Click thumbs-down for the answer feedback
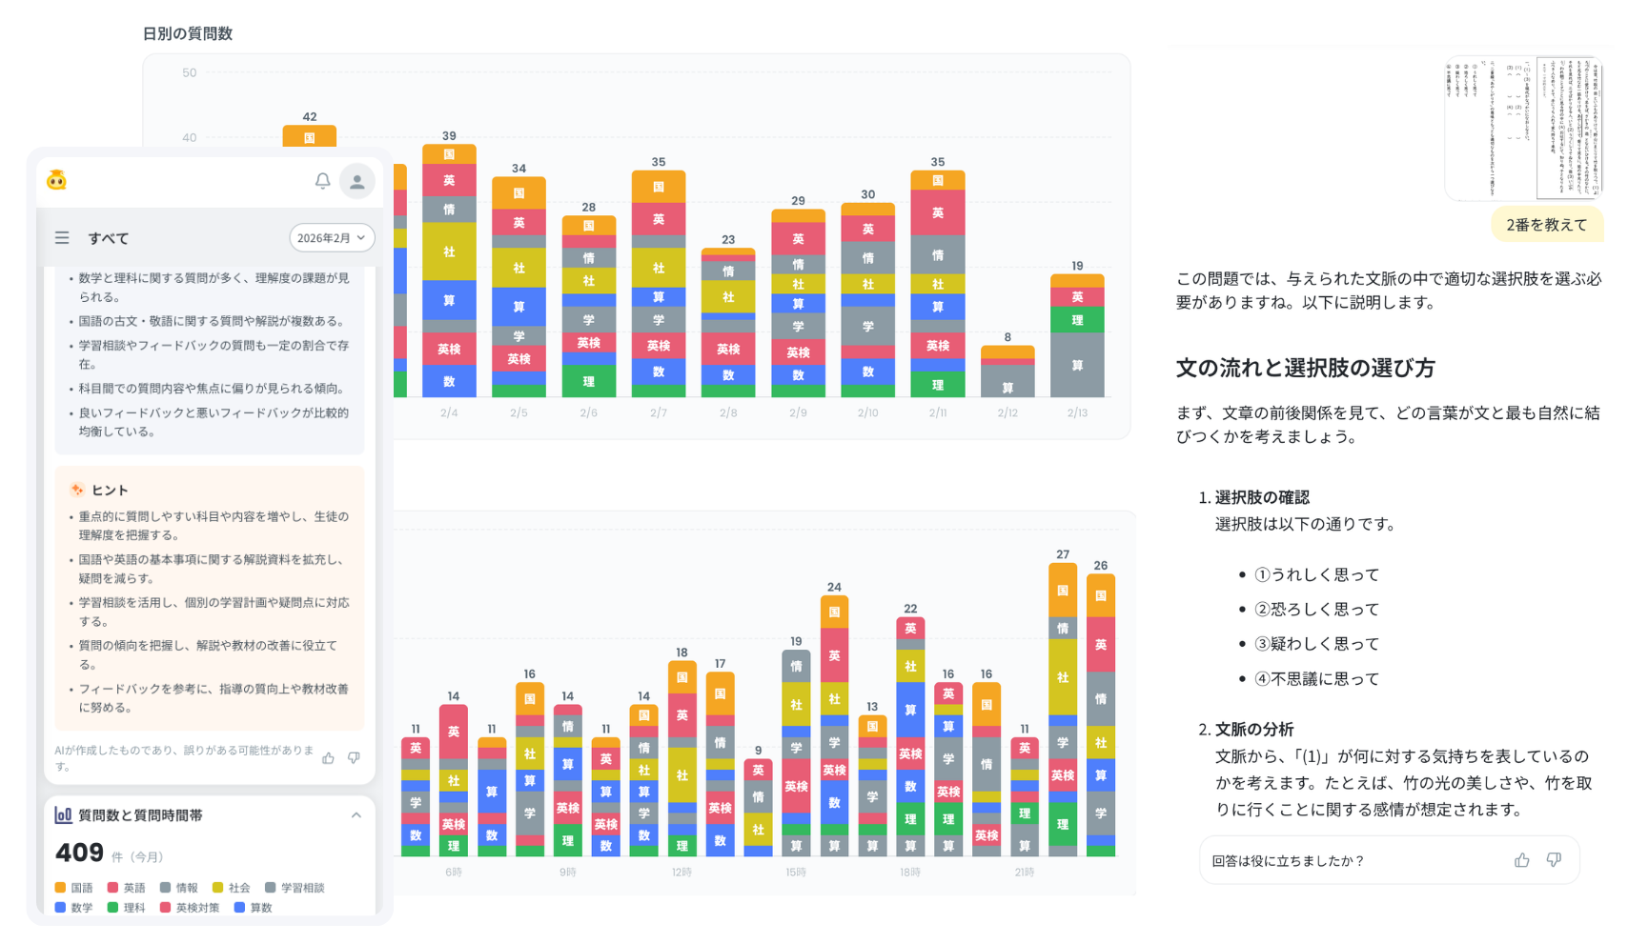 (x=1554, y=860)
